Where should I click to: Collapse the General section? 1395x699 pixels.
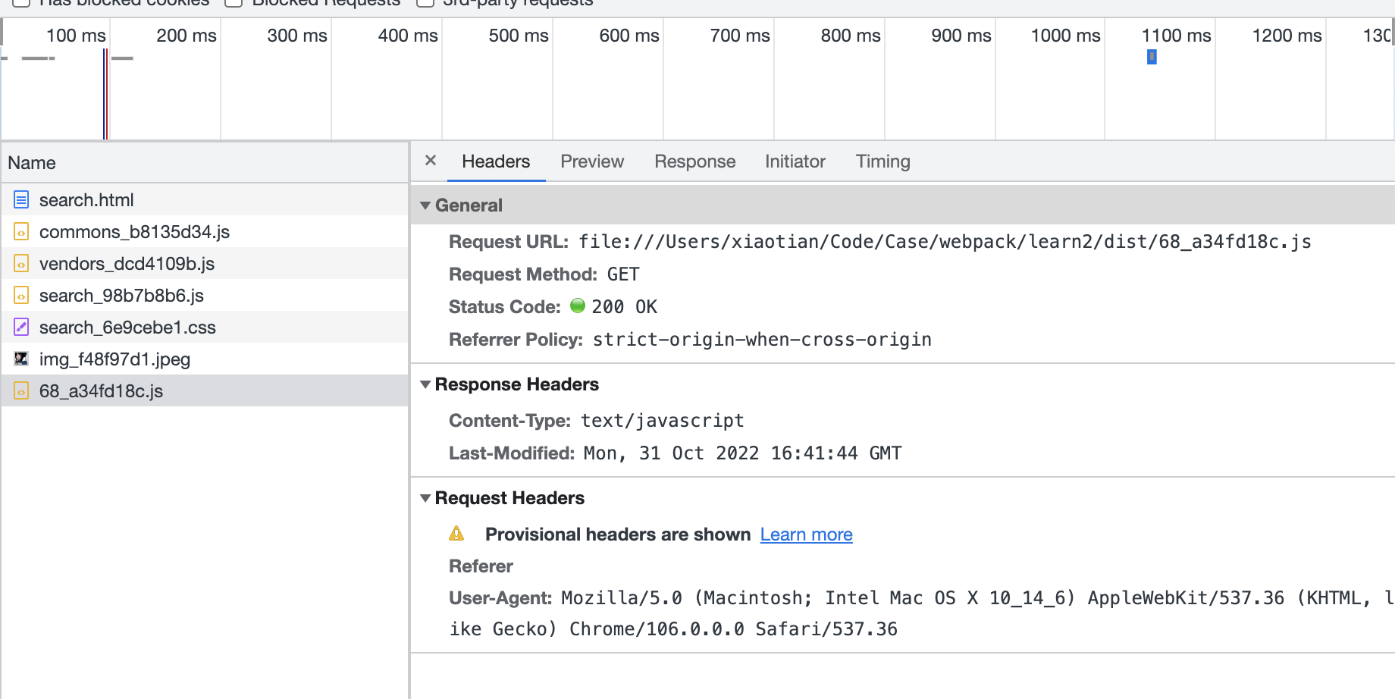[425, 205]
